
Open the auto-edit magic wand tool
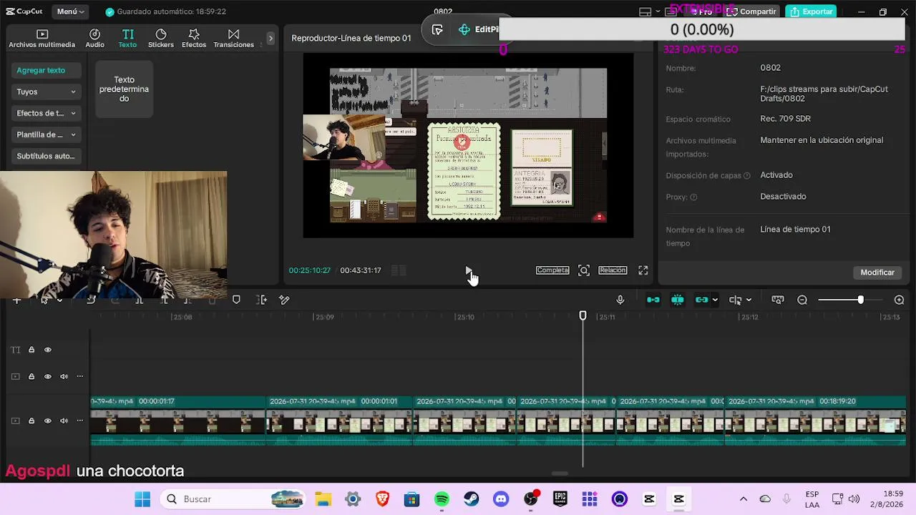click(x=284, y=300)
